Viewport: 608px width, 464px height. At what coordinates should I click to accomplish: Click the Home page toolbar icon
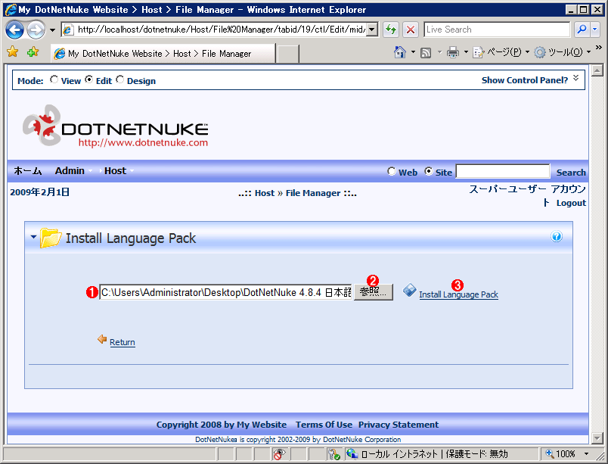(x=400, y=52)
